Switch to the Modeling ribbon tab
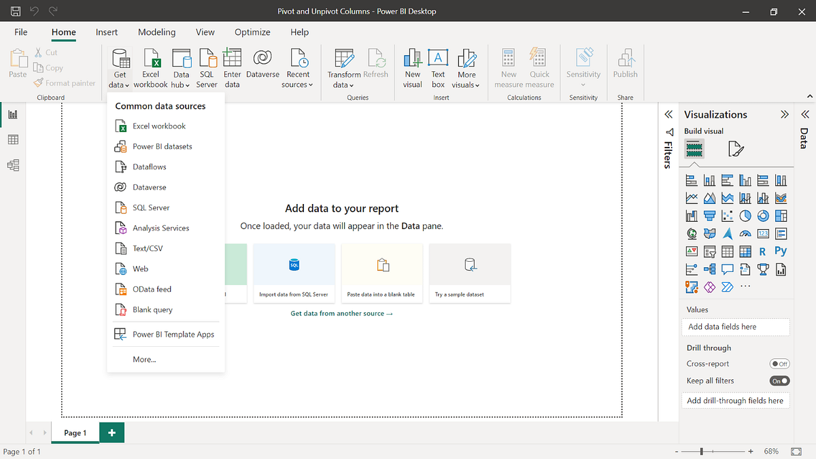The width and height of the screenshot is (816, 459). point(156,32)
